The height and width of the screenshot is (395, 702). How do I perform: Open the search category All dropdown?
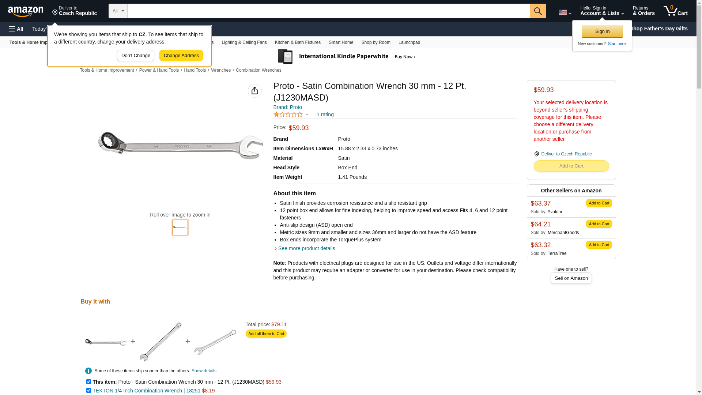118,11
